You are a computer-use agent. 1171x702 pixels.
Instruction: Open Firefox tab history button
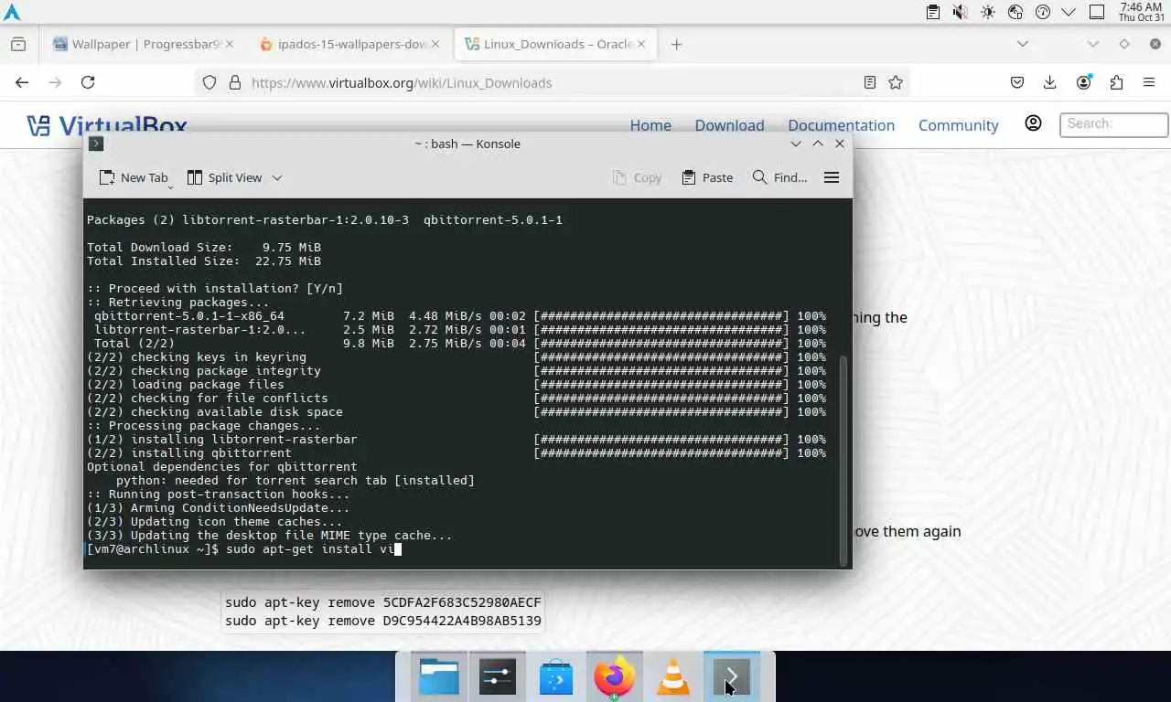(18, 44)
